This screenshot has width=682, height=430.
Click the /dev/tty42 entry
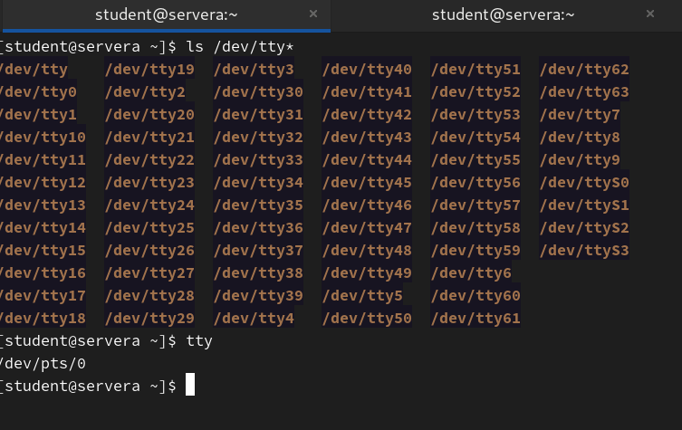[x=367, y=114]
